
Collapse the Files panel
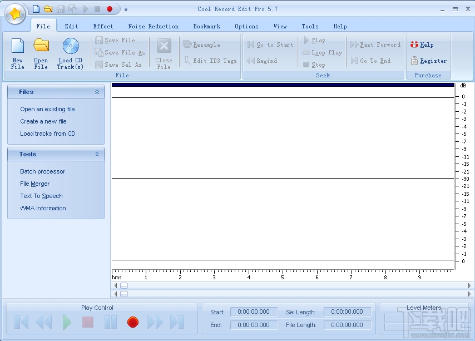point(97,92)
